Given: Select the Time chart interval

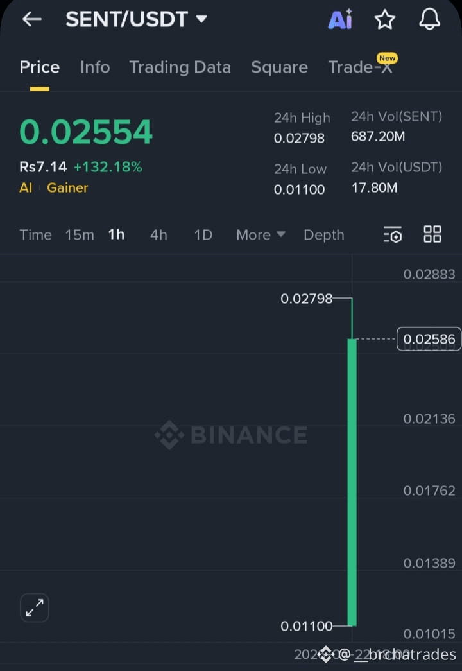Looking at the screenshot, I should (35, 235).
